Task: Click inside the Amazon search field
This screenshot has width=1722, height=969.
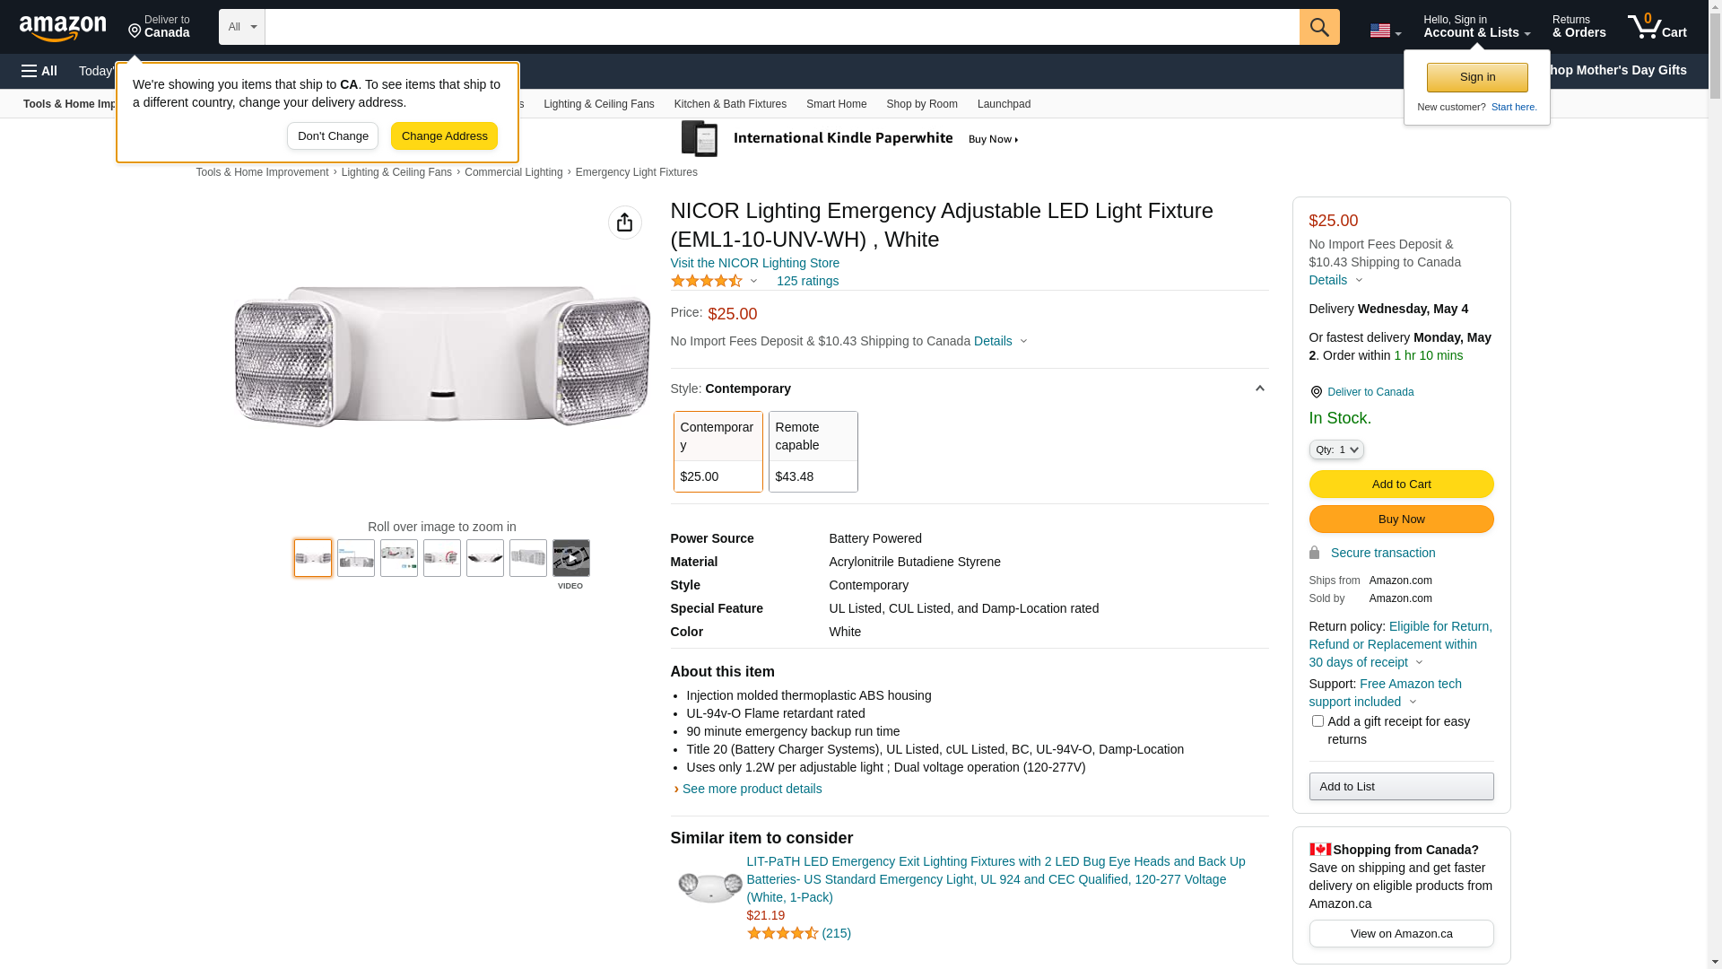Action: pos(780,27)
